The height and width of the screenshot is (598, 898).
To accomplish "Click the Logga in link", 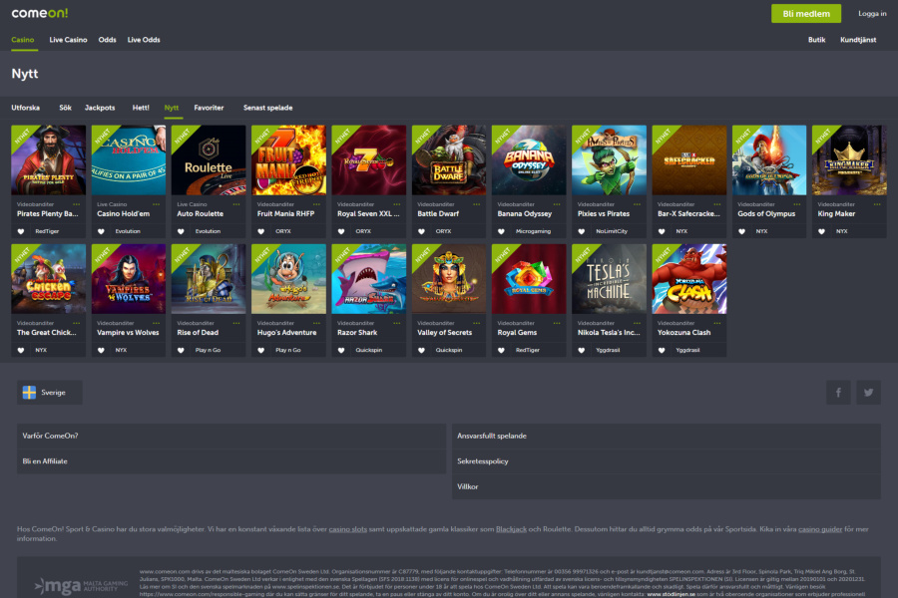I will point(872,14).
